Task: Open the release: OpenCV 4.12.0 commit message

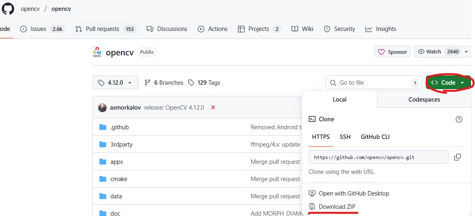Action: click(174, 108)
